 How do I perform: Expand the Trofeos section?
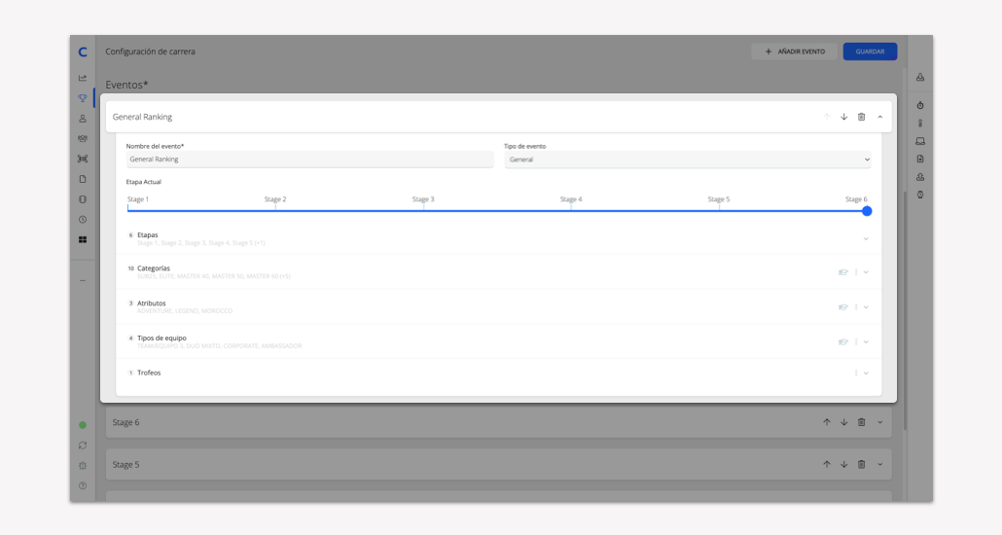tap(866, 374)
